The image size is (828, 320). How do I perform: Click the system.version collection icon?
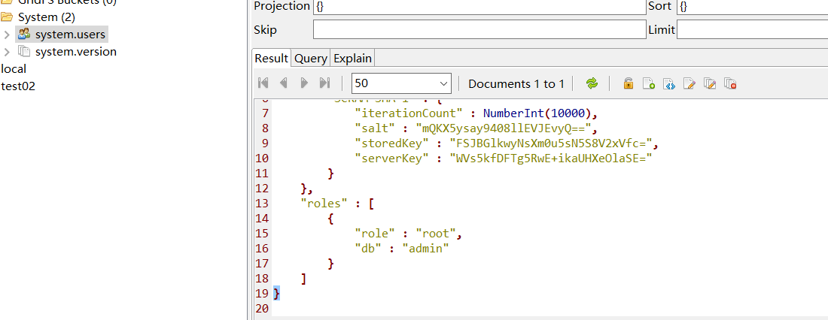(x=24, y=51)
